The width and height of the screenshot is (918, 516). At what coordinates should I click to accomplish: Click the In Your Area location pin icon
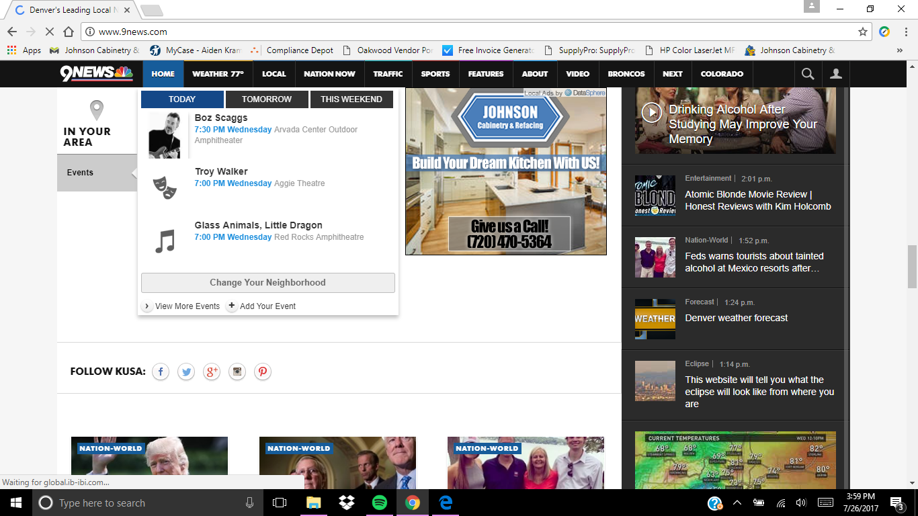[97, 110]
